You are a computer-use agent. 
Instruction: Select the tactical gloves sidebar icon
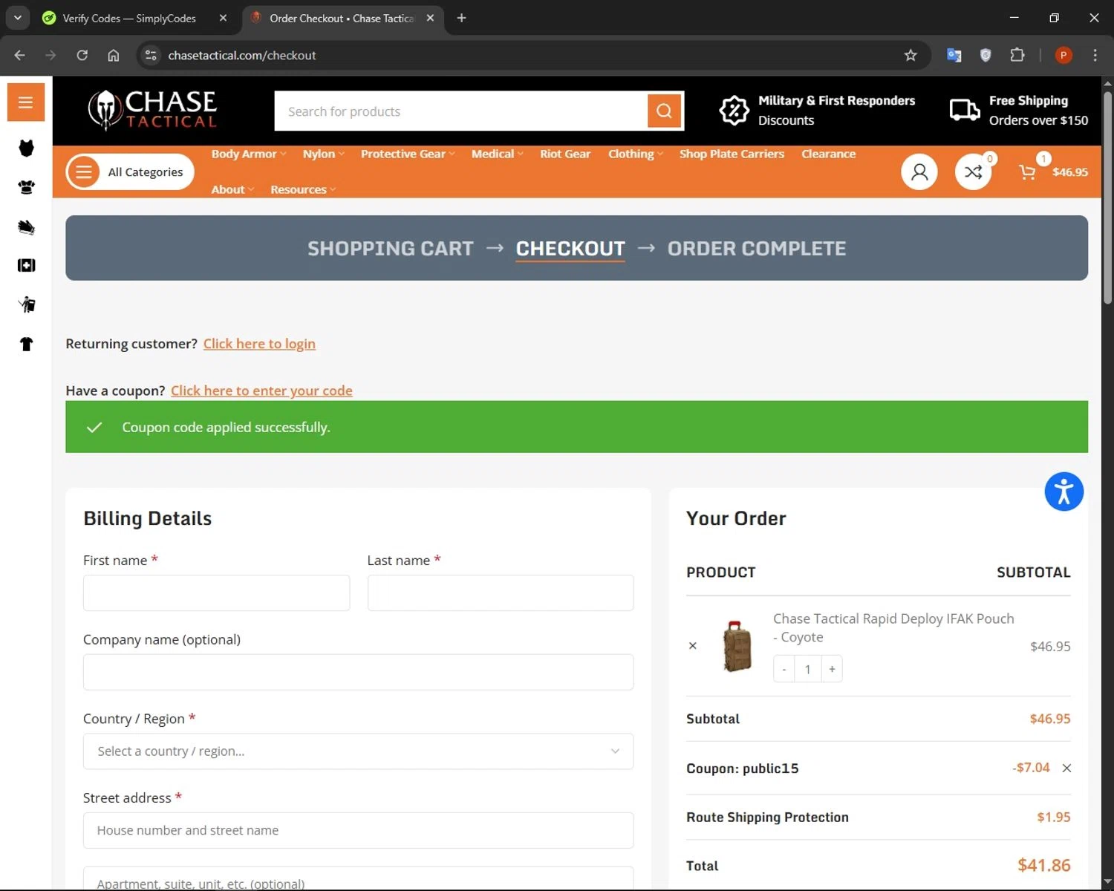(x=26, y=226)
